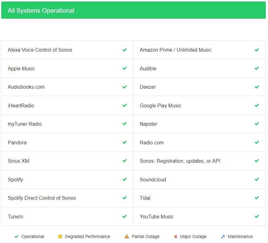Click the red Major Outage X icon
The image size is (268, 243).
[x=176, y=236]
